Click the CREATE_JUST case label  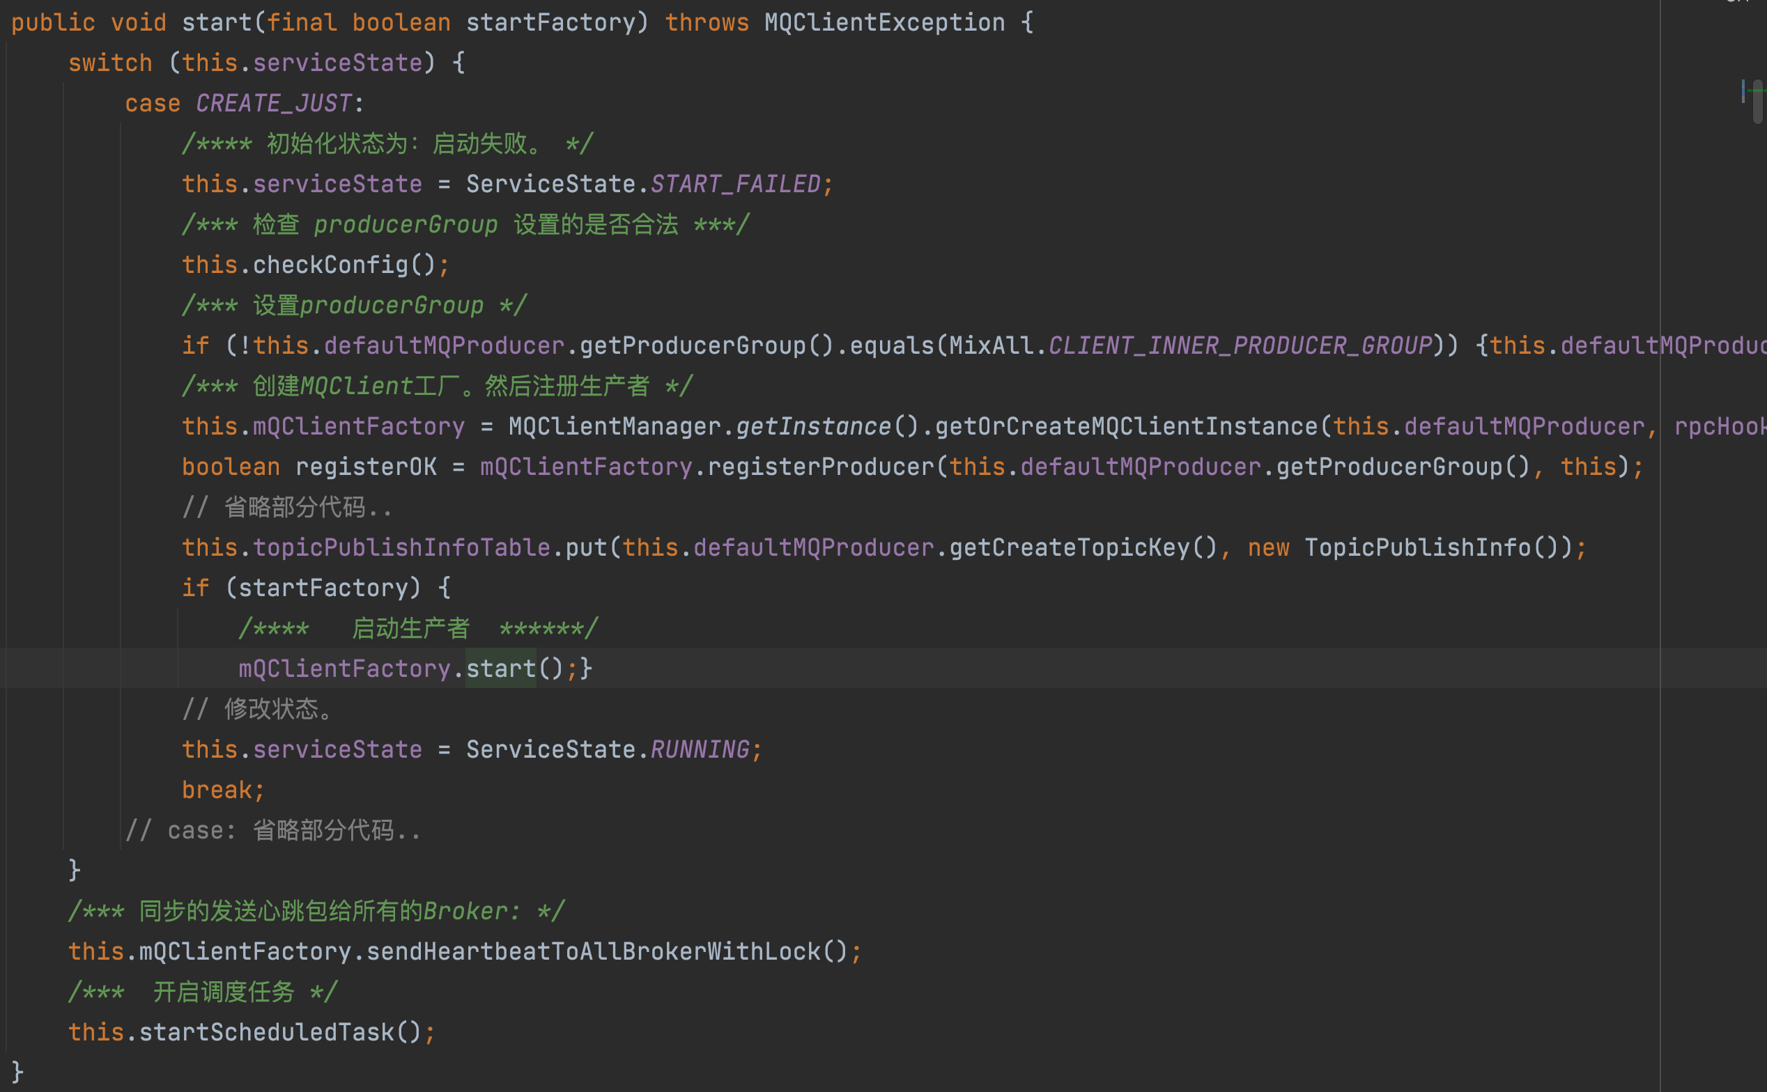pos(273,103)
